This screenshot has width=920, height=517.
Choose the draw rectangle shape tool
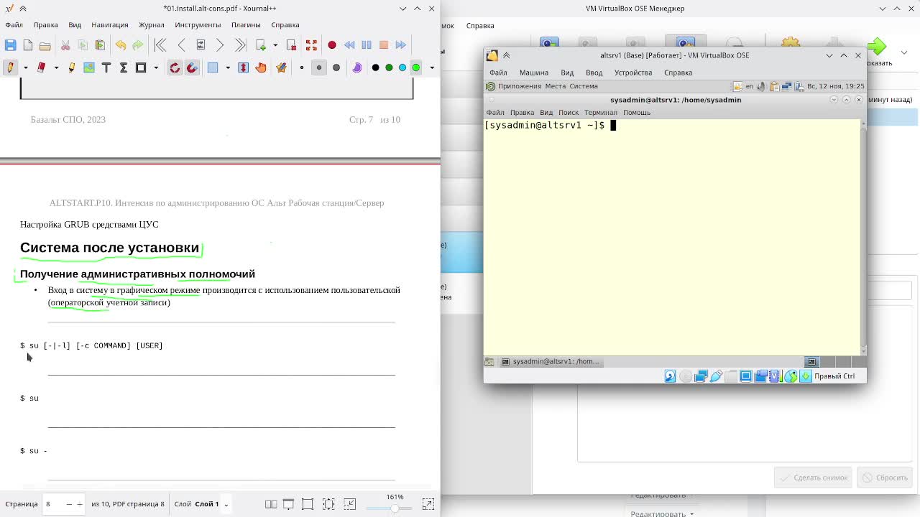[141, 67]
